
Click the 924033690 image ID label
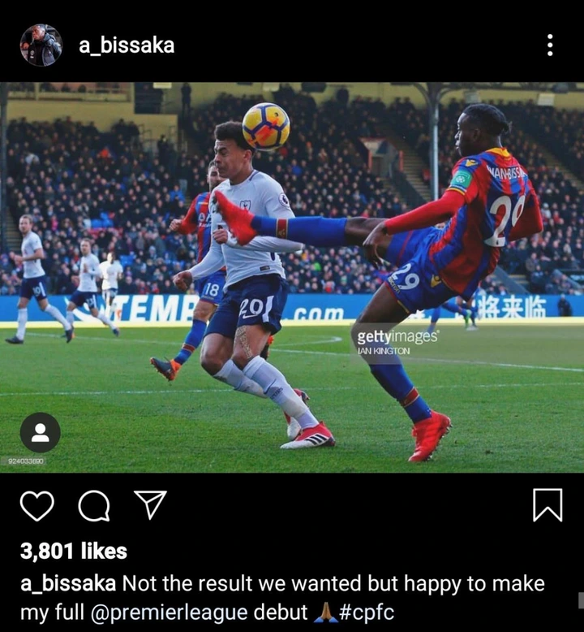click(x=27, y=461)
